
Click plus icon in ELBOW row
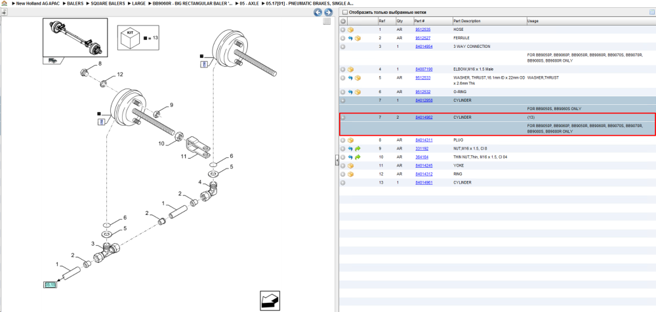tap(342, 69)
